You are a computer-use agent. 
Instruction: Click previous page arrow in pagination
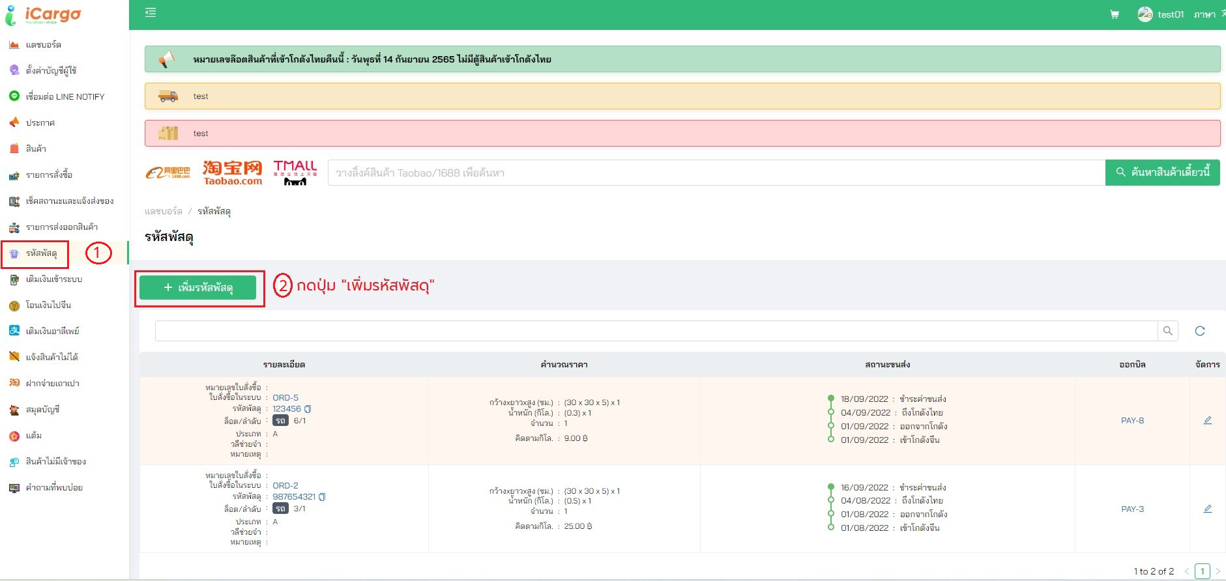point(1186,571)
